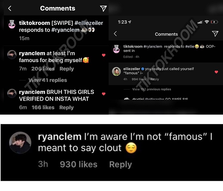Expand "View 41 replies"
Image resolution: width=223 pixels, height=191 pixels.
[48, 80]
